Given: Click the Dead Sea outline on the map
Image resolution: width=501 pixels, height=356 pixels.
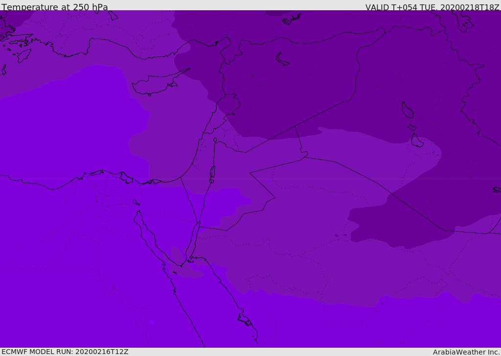Looking at the screenshot, I should [212, 172].
